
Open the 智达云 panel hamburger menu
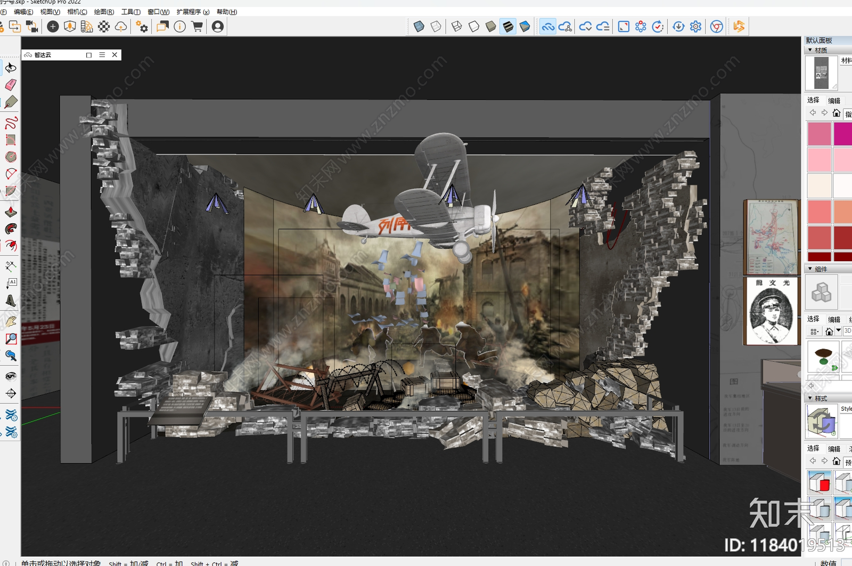tap(102, 55)
